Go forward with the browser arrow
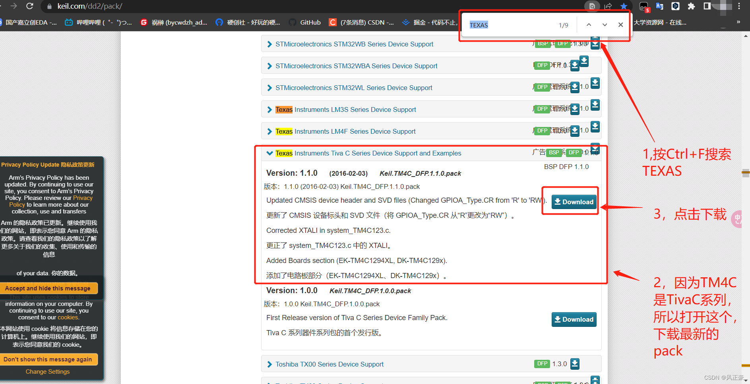This screenshot has height=384, width=750. [x=14, y=6]
